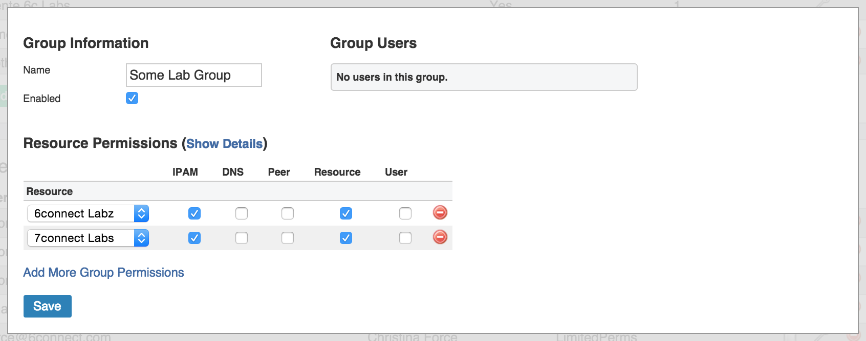
Task: Click the Group Users list box
Action: [484, 77]
